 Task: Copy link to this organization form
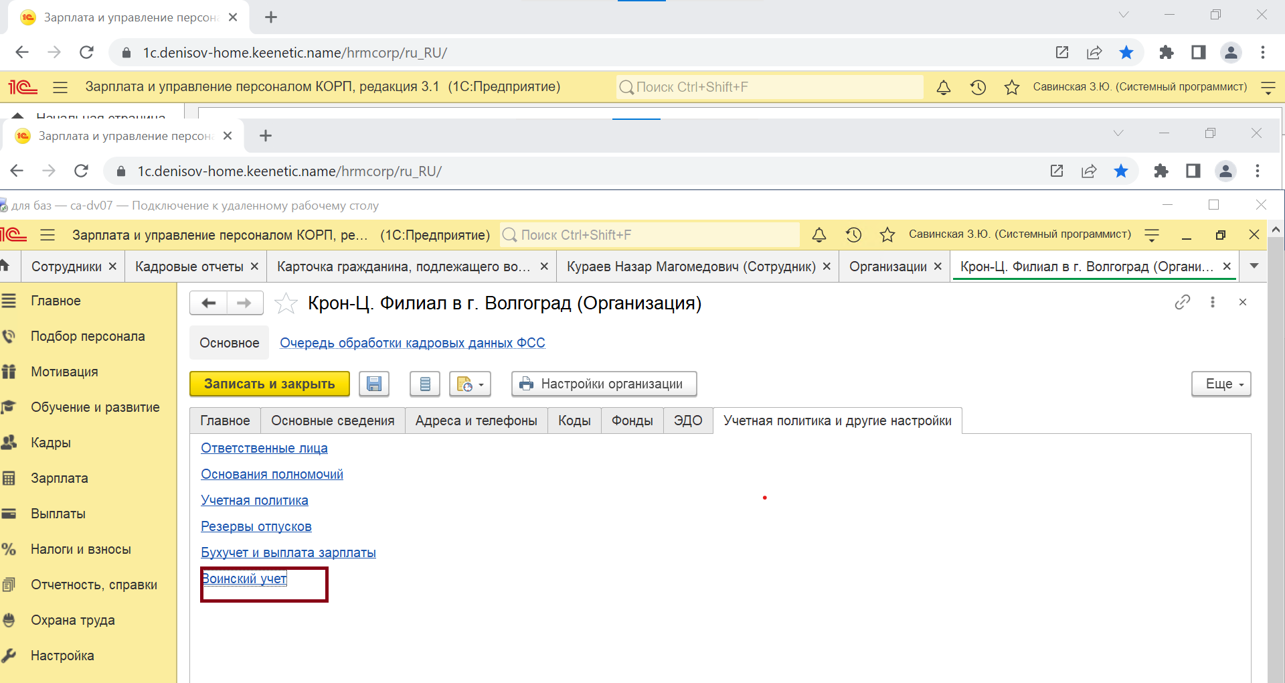coord(1183,302)
